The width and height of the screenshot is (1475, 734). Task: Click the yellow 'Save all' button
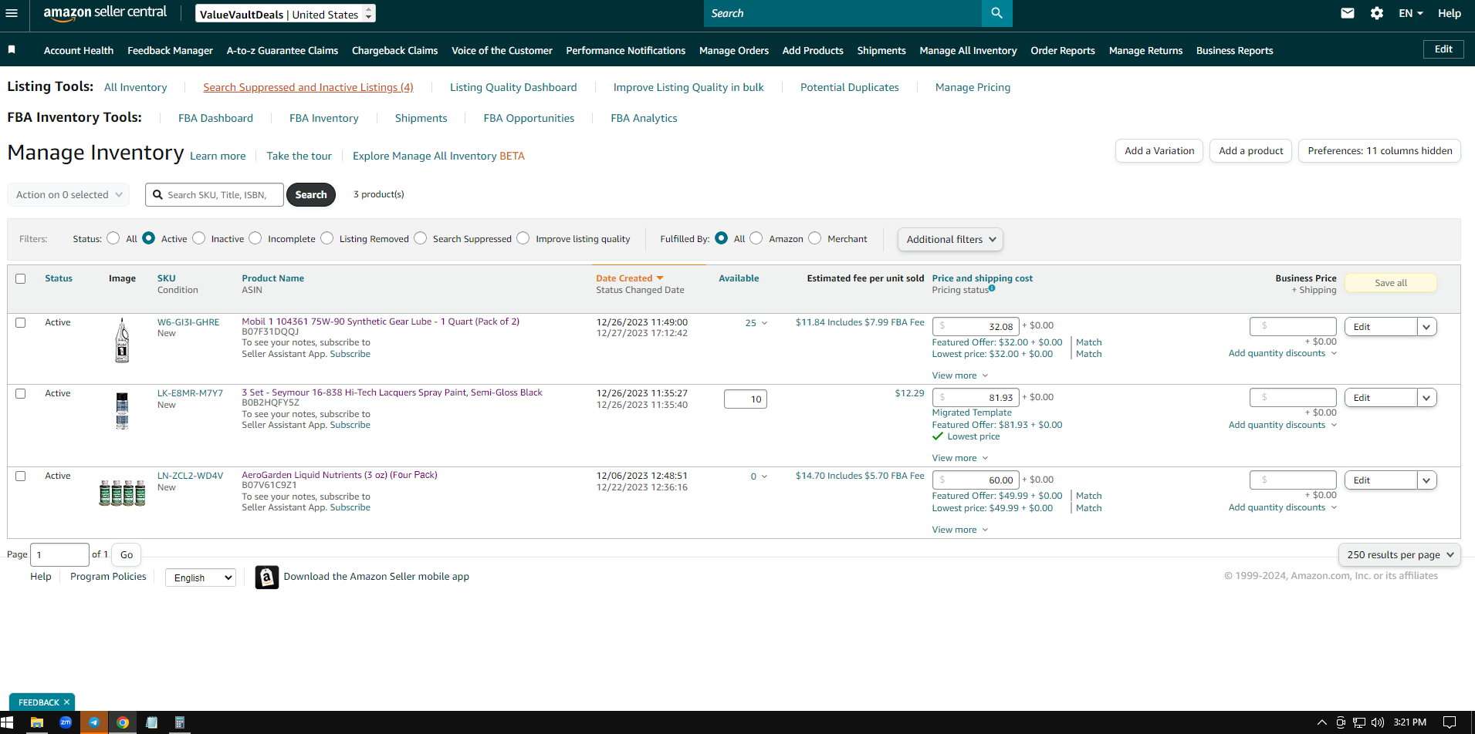pyautogui.click(x=1390, y=283)
